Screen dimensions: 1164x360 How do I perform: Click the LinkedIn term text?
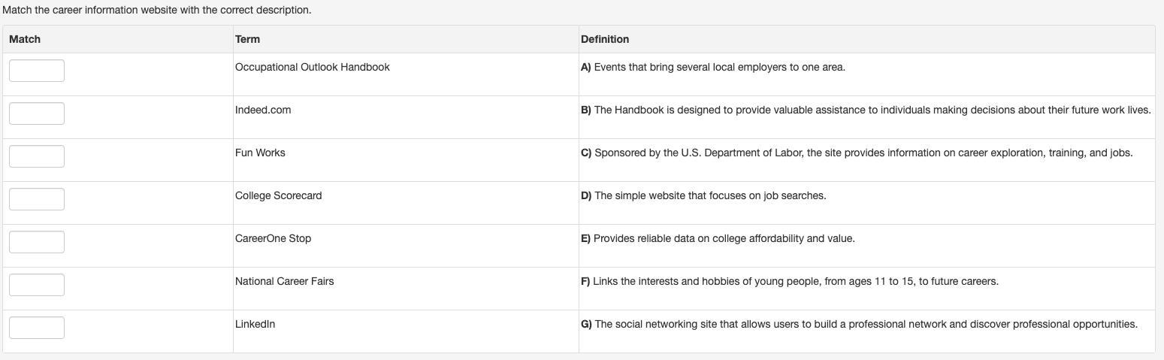(255, 324)
